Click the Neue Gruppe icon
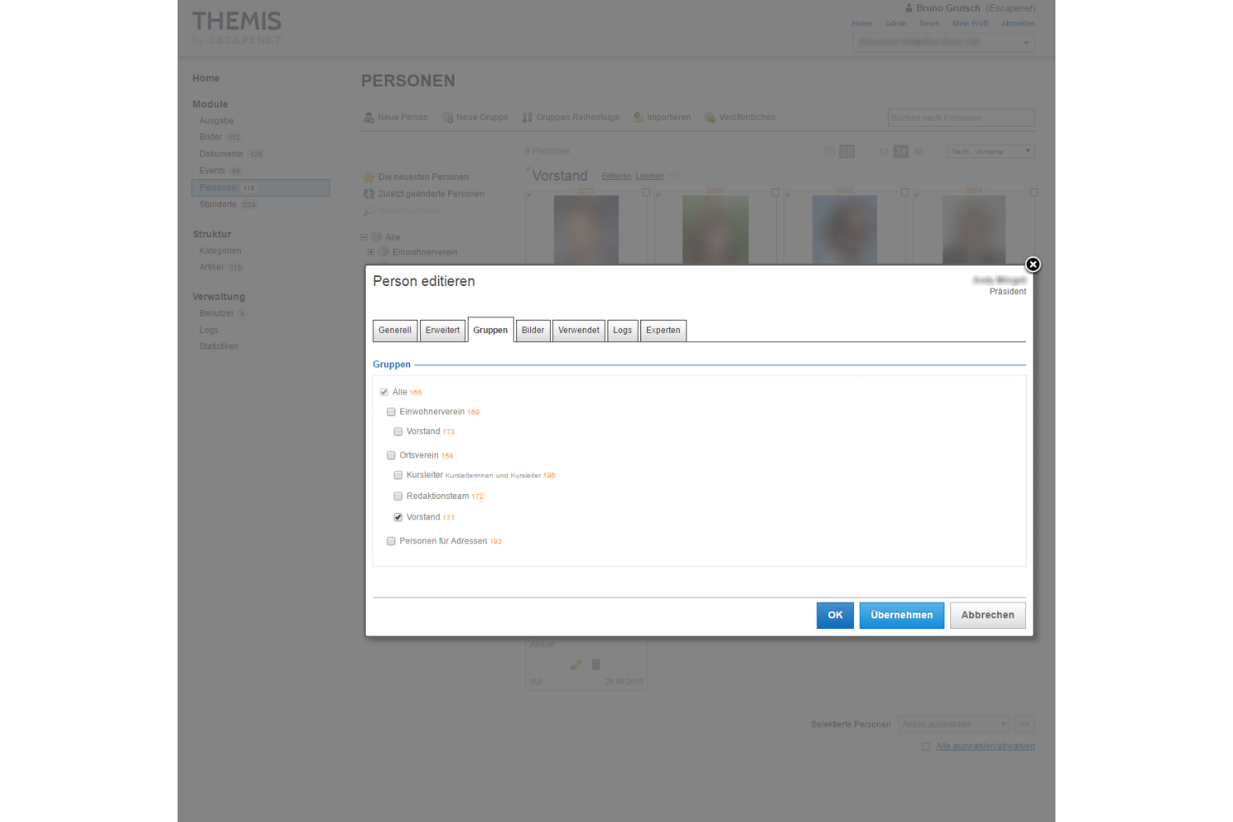 tap(447, 118)
